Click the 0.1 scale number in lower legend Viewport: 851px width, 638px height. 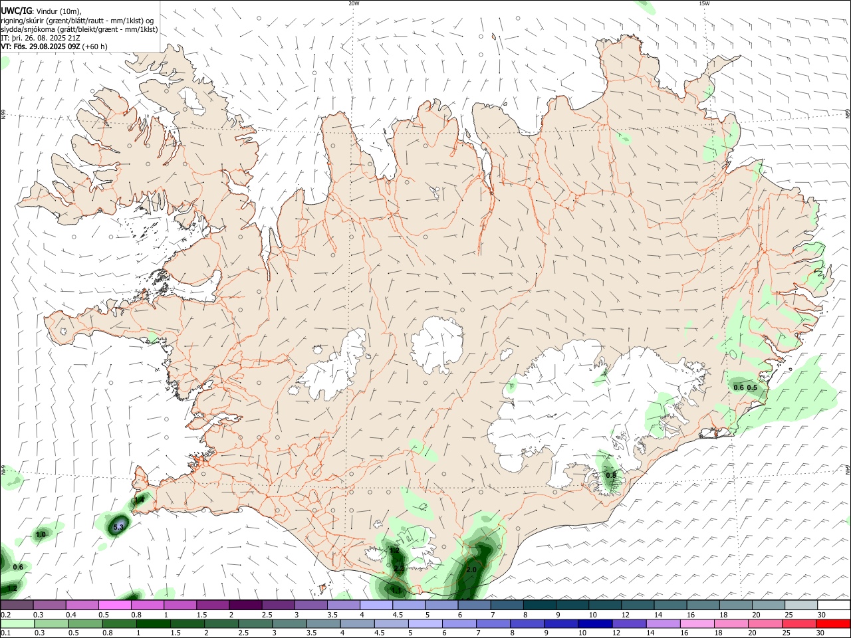click(x=5, y=633)
